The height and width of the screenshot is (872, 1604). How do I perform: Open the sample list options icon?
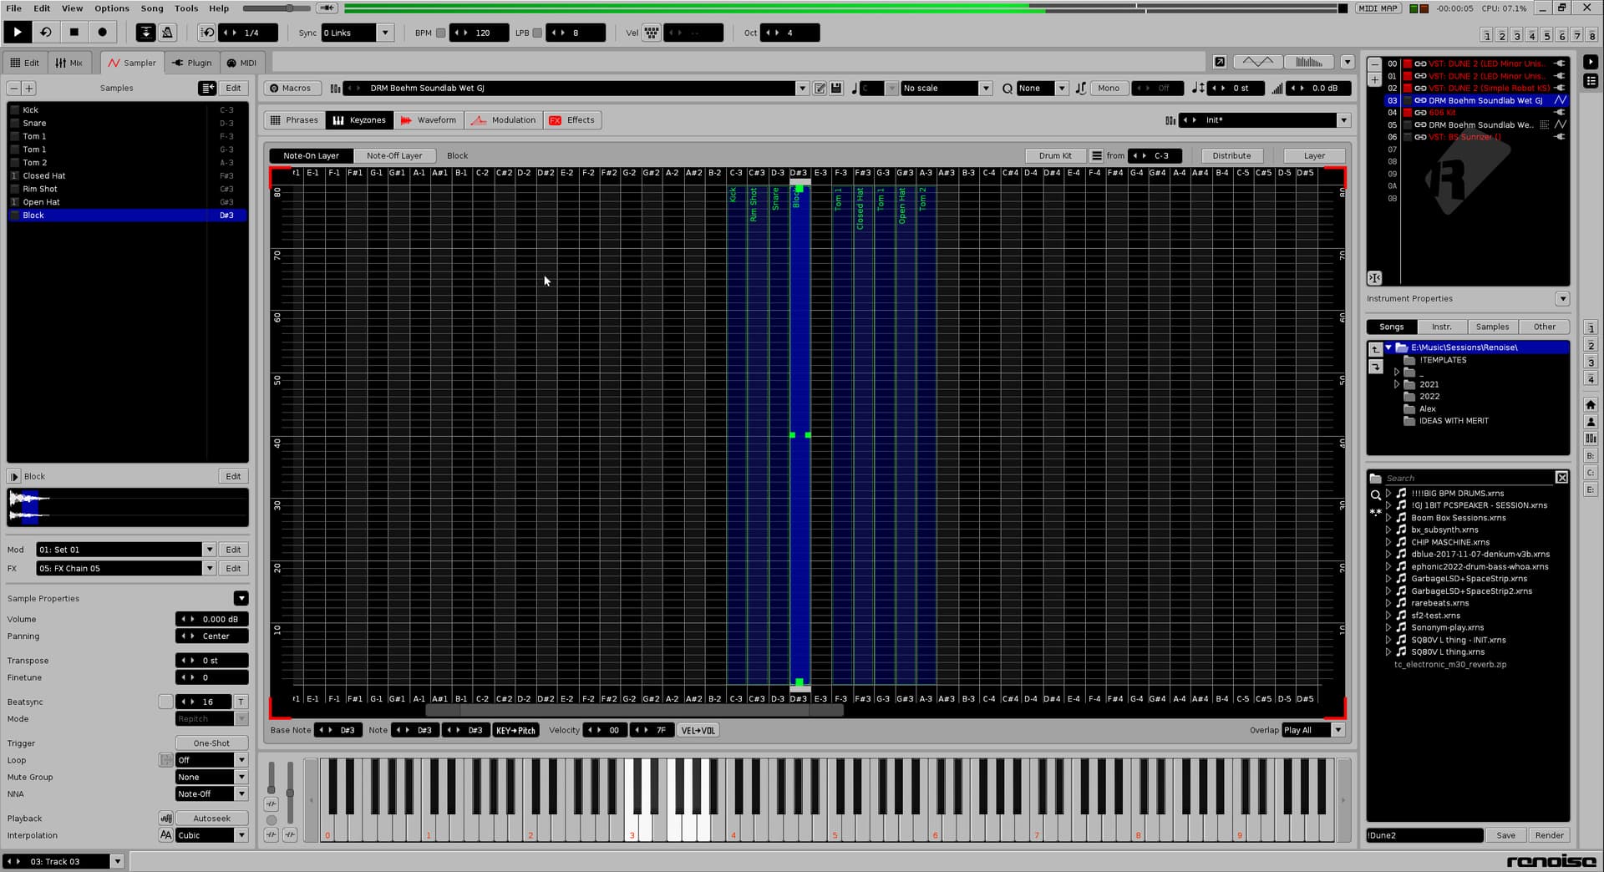coord(207,88)
